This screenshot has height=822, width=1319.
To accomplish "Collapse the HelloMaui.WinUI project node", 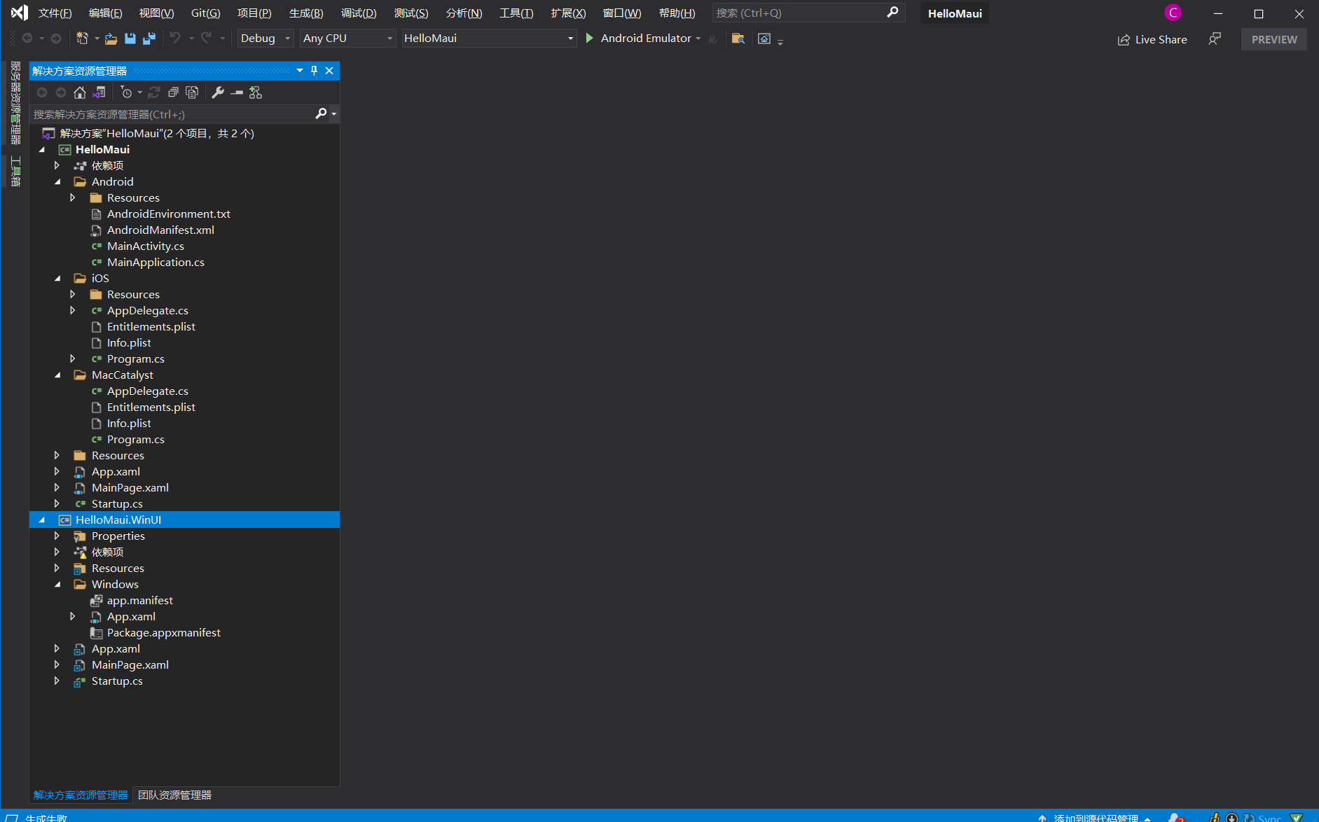I will 42,520.
